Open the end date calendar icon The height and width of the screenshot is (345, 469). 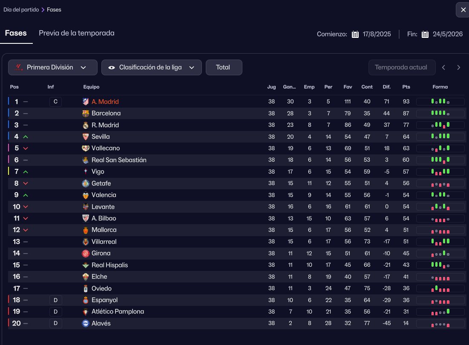(x=425, y=34)
